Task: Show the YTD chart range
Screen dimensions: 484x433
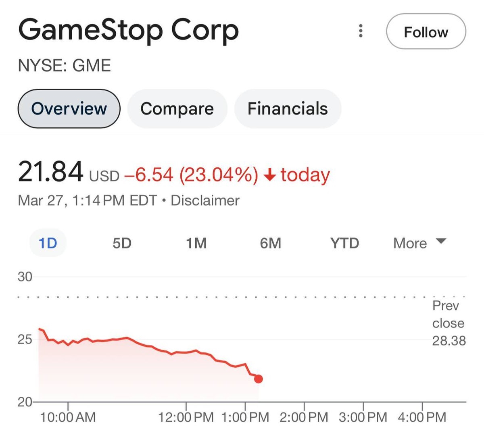Action: tap(344, 243)
